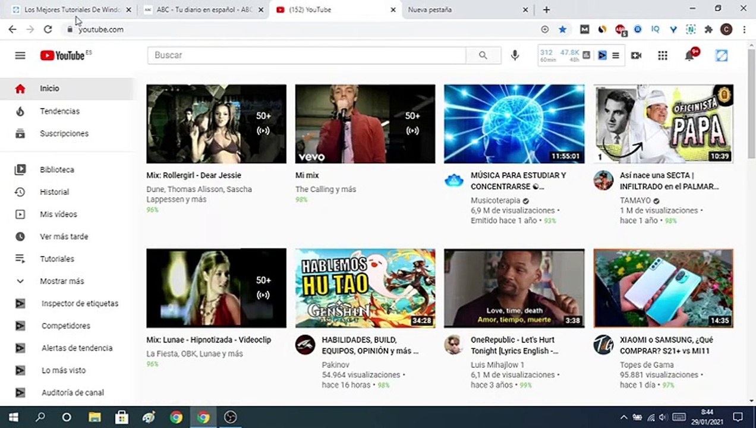Open the YouTube apps grid
Screen dimensions: 756x428
point(663,55)
